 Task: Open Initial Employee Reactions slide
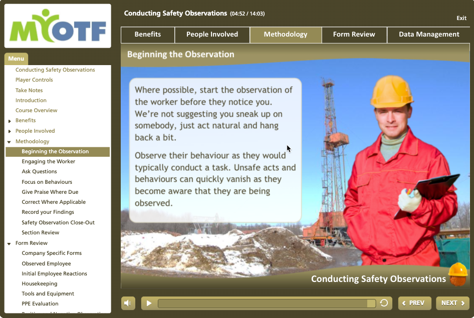[x=54, y=273]
